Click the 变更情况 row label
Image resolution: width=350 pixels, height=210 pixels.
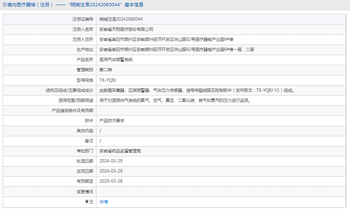[85, 191]
